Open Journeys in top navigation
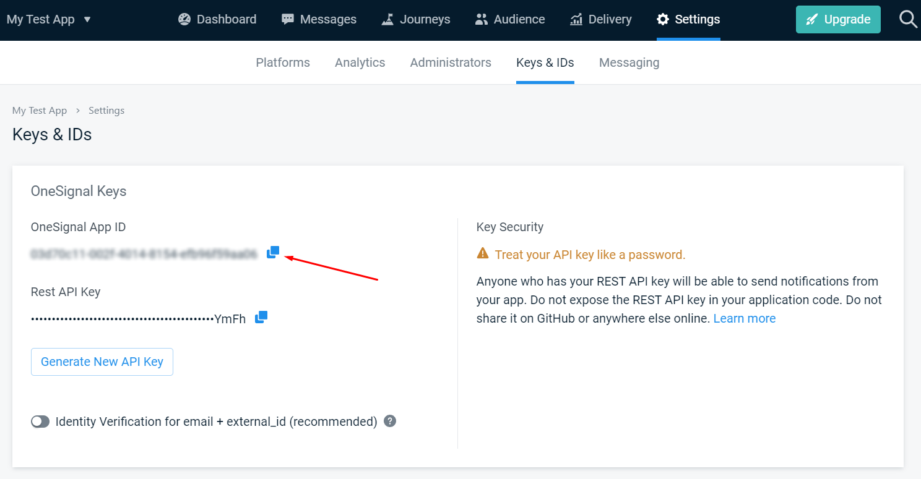 click(x=416, y=19)
